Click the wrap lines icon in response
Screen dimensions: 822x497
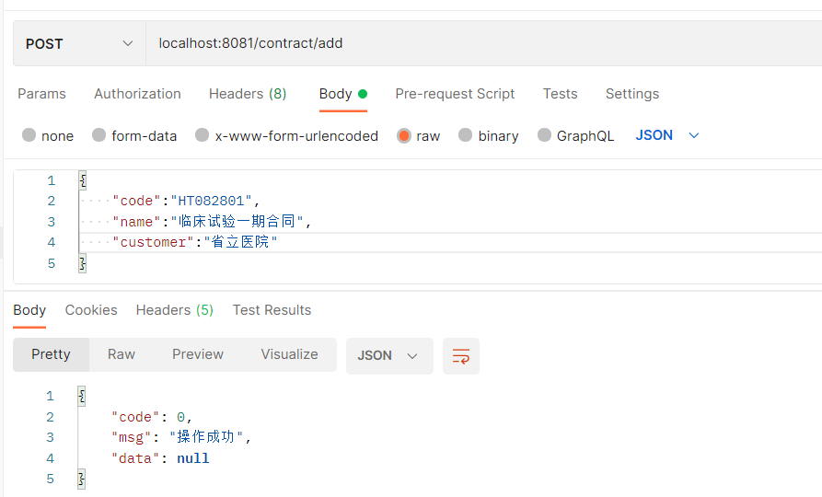[x=461, y=355]
